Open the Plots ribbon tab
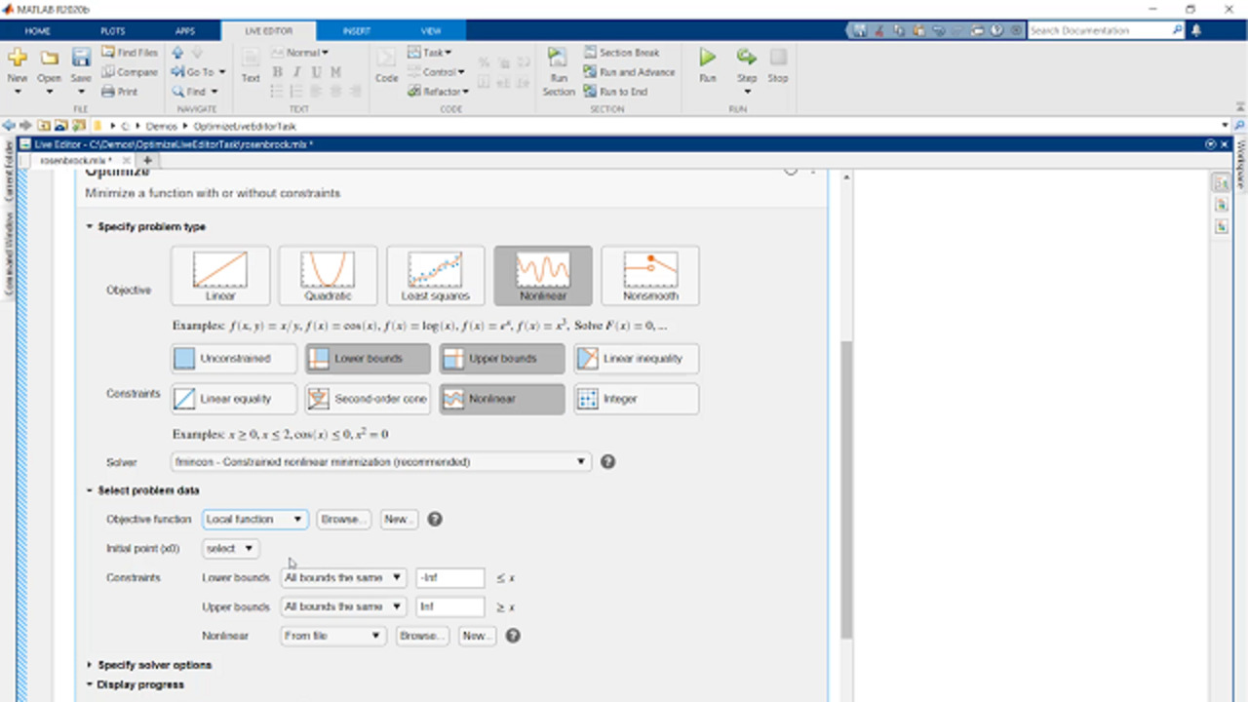Screen dimensions: 1248x702 pyautogui.click(x=112, y=31)
